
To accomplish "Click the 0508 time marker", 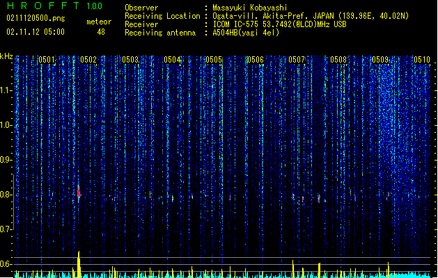I will [x=338, y=59].
